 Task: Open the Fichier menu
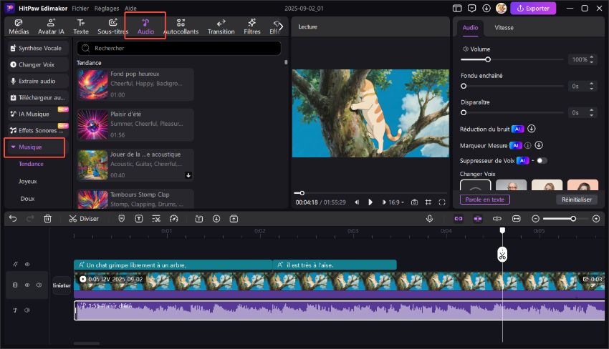click(80, 8)
